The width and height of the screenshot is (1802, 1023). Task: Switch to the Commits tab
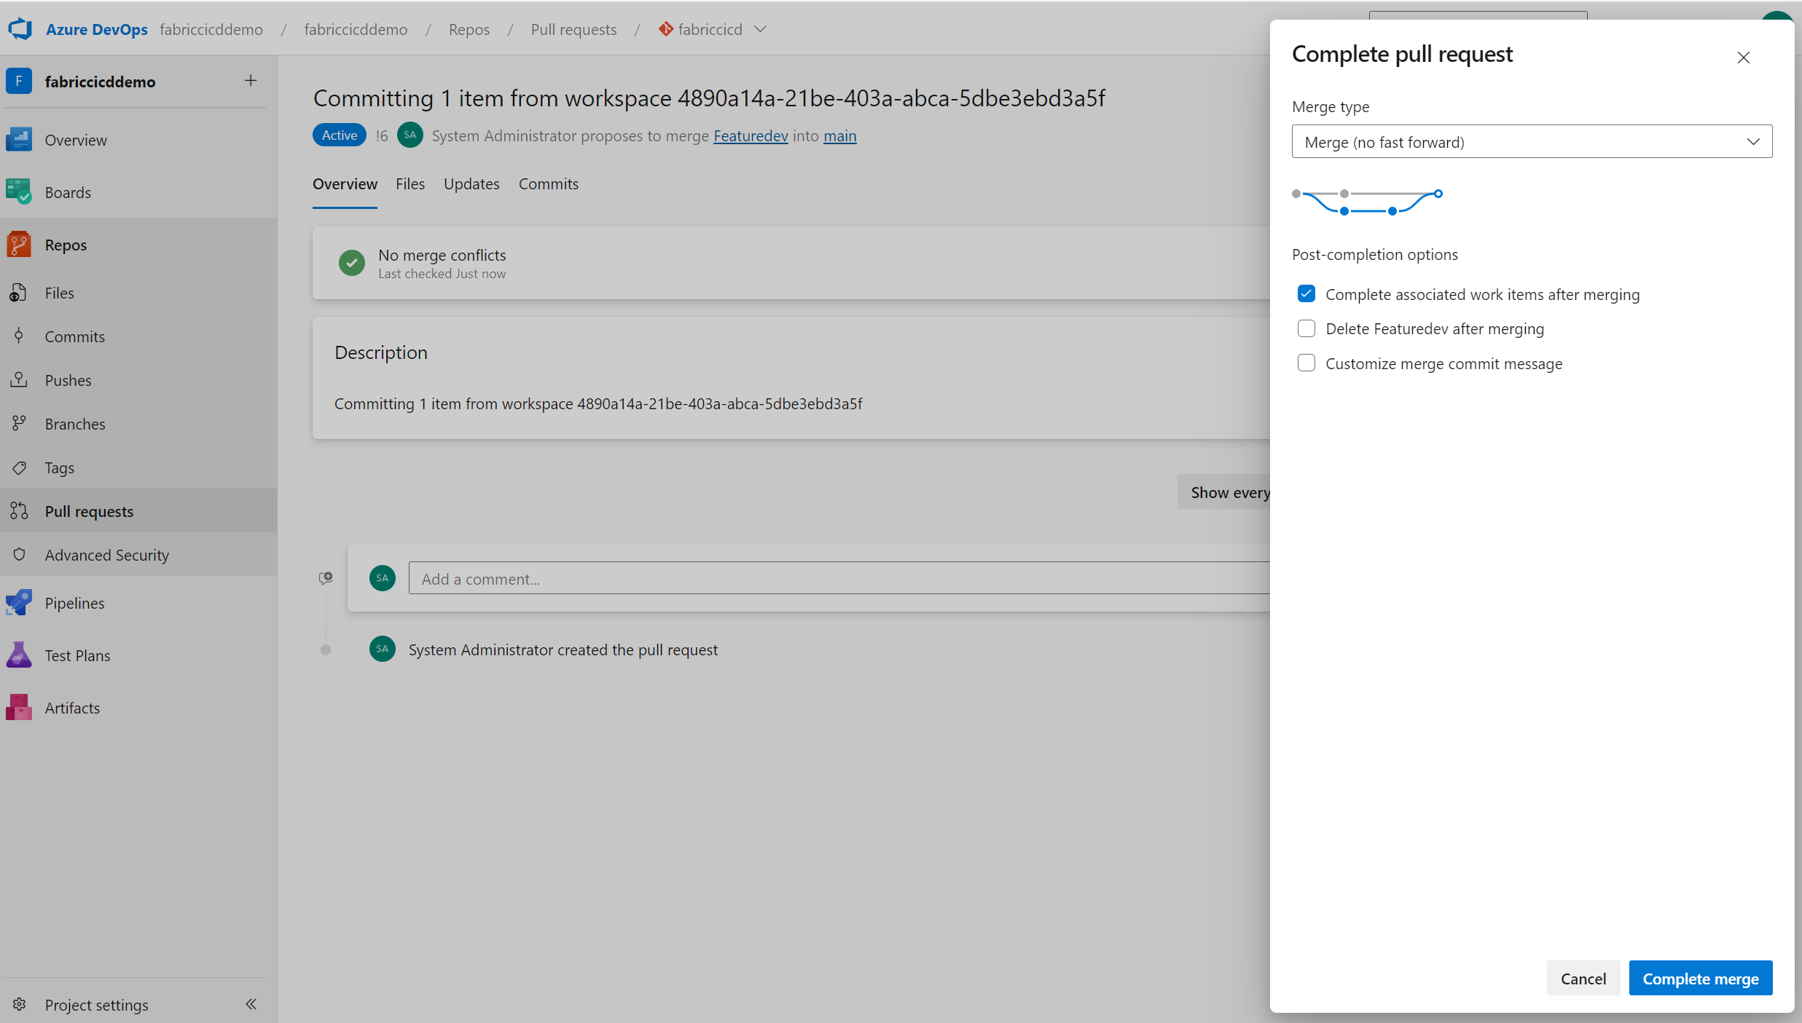(549, 184)
